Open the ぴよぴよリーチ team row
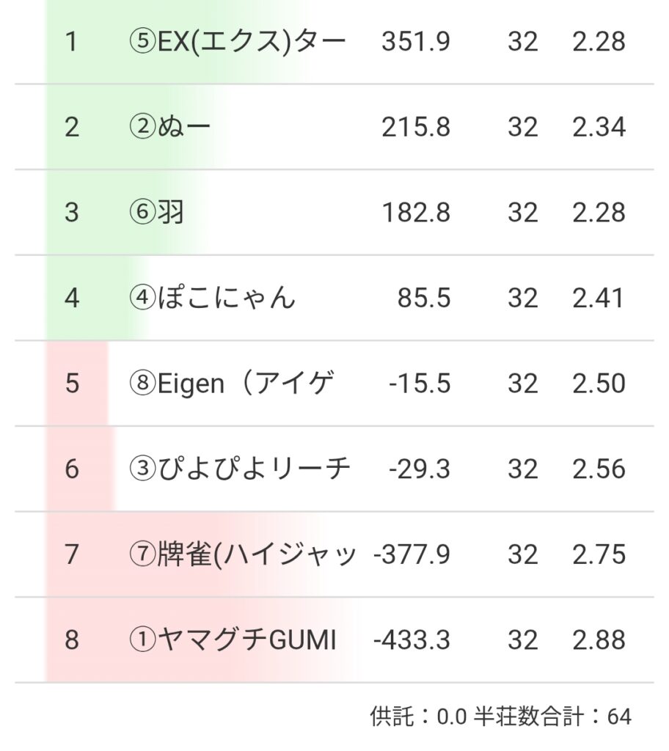Image resolution: width=669 pixels, height=751 pixels. (240, 469)
